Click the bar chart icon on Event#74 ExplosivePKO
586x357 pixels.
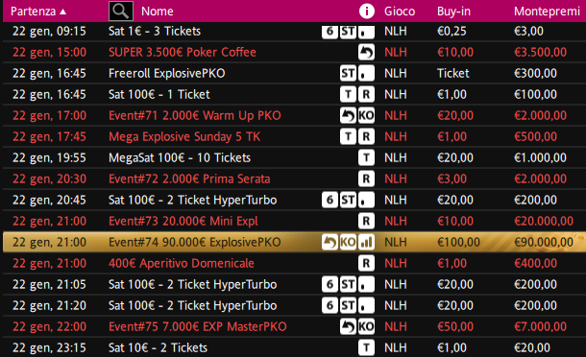point(366,243)
